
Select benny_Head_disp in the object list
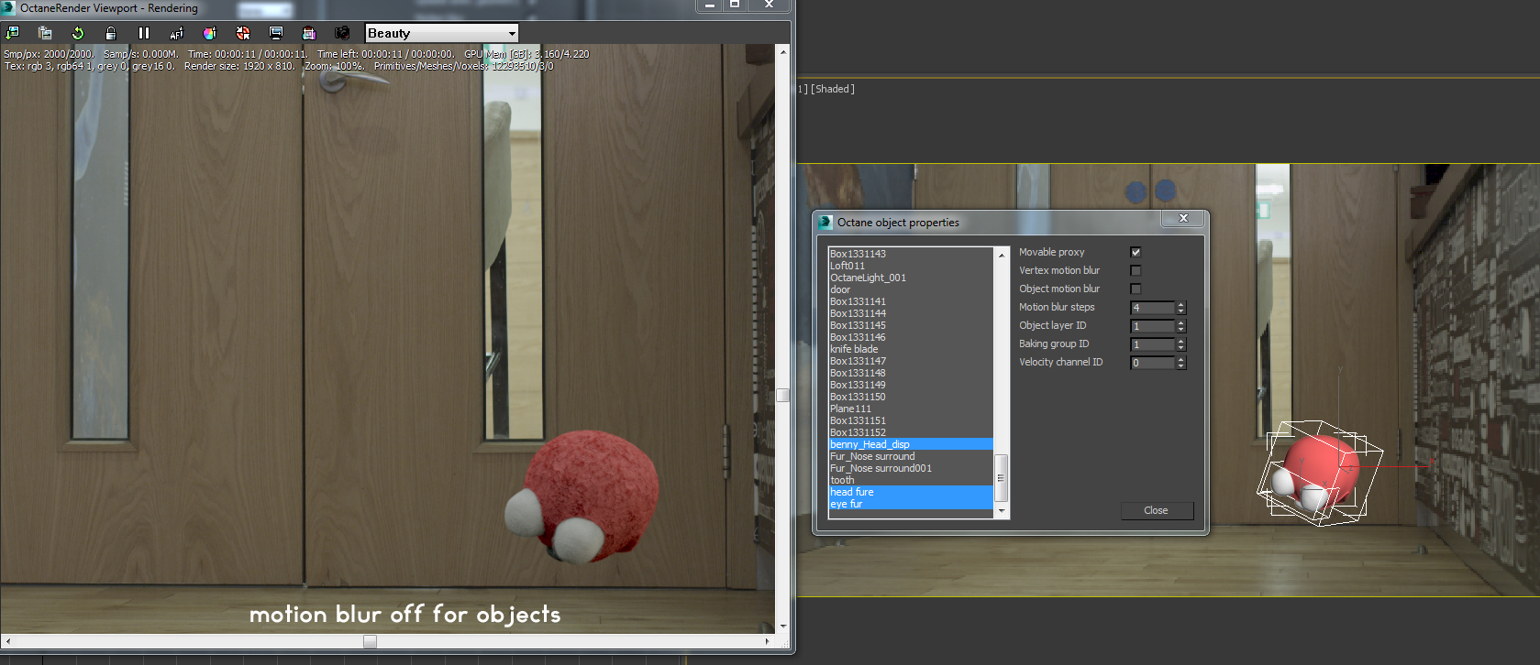coord(911,444)
